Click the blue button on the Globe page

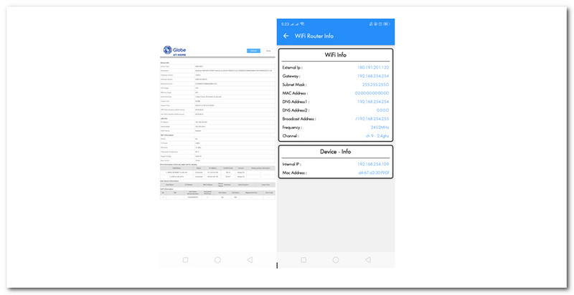253,51
